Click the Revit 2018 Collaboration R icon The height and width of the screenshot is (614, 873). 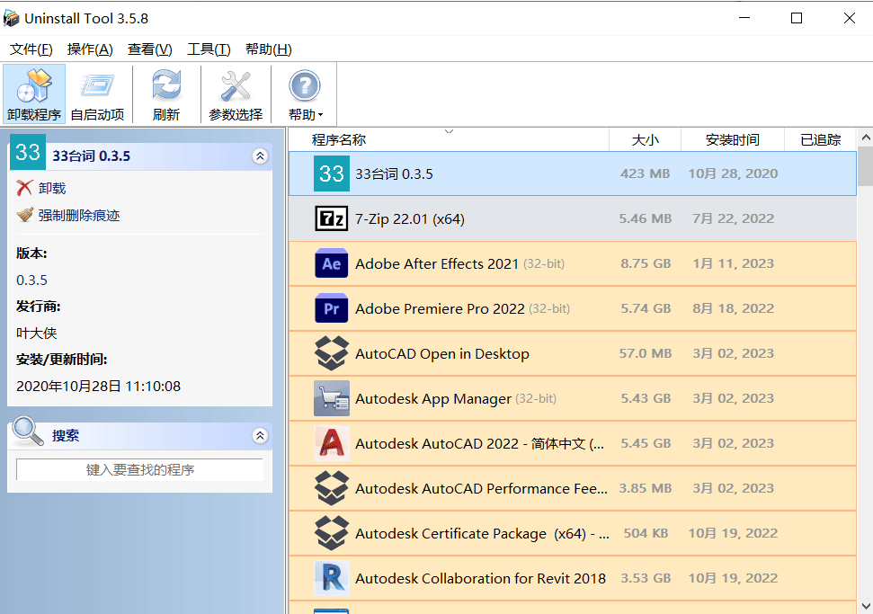click(332, 578)
